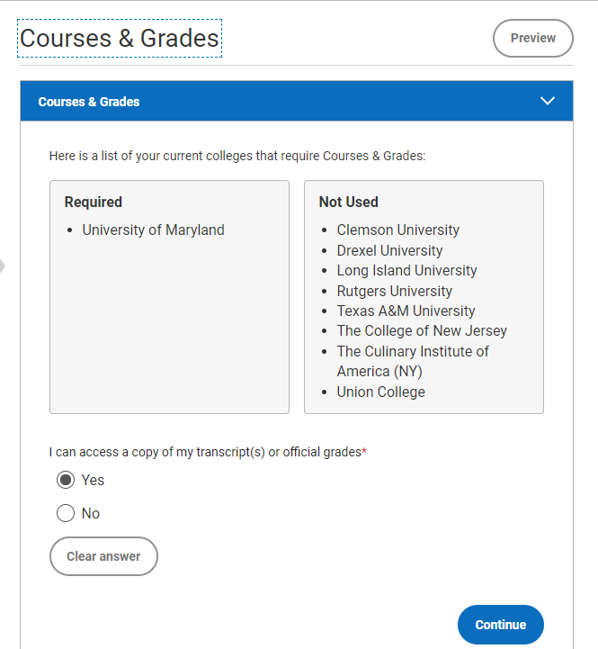Click Long Island University list entry

[406, 270]
